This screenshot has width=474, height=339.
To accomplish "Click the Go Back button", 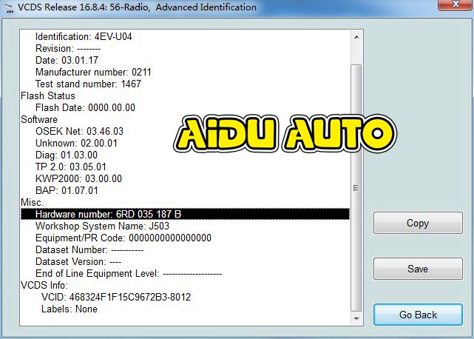I will pos(418,315).
